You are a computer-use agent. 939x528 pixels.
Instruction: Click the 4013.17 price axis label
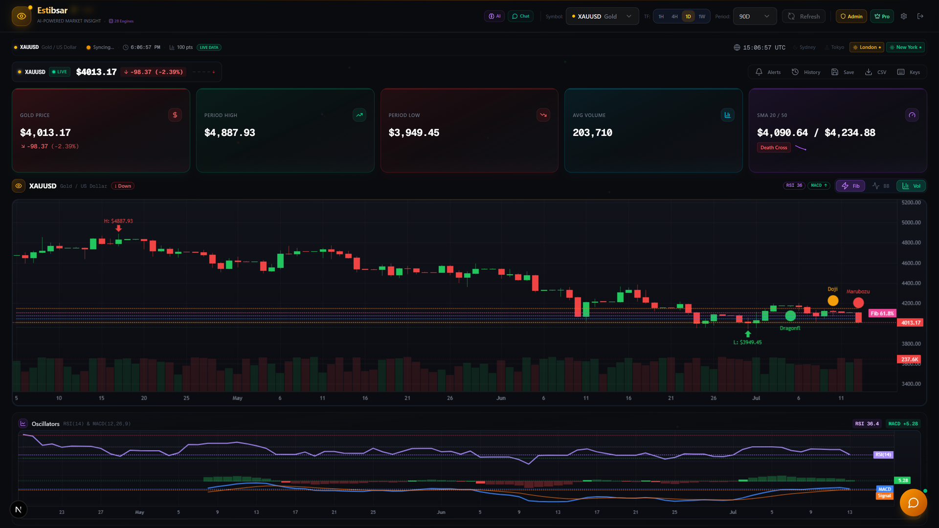coord(911,323)
